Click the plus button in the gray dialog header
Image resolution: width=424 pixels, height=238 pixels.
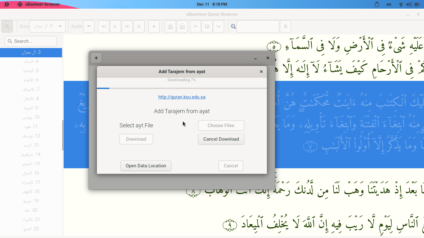[96, 58]
